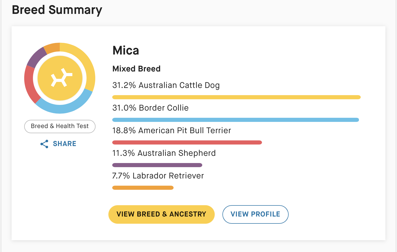This screenshot has width=397, height=252.
Task: Open View Breed & Ancestry
Action: click(161, 214)
